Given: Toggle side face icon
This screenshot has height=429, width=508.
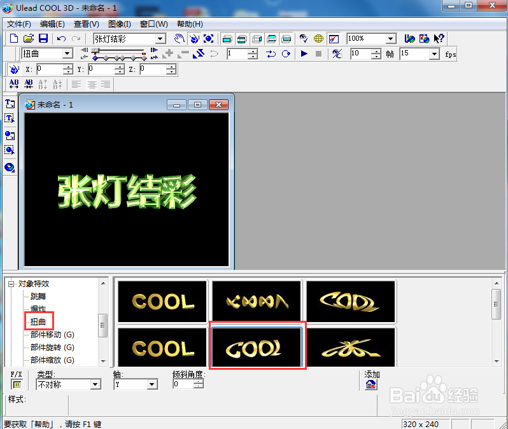Looking at the screenshot, I should [257, 39].
